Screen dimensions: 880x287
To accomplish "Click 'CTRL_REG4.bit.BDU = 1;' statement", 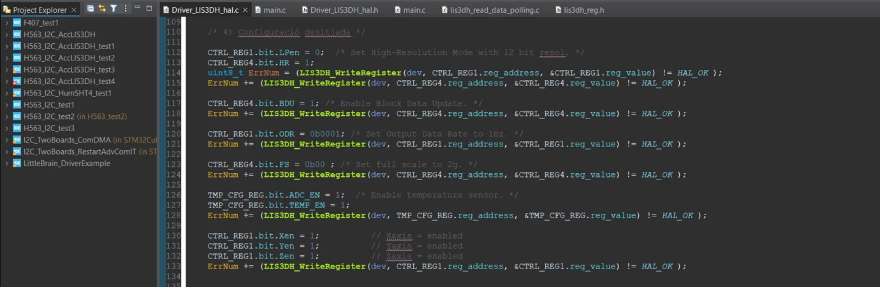I will [263, 103].
